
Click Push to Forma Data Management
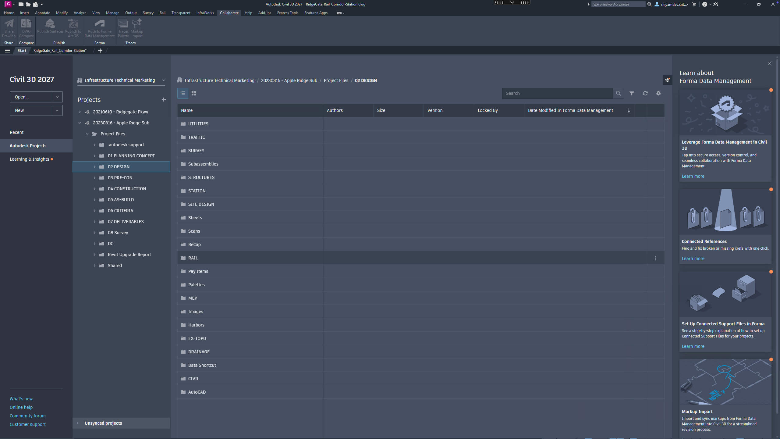tap(100, 28)
